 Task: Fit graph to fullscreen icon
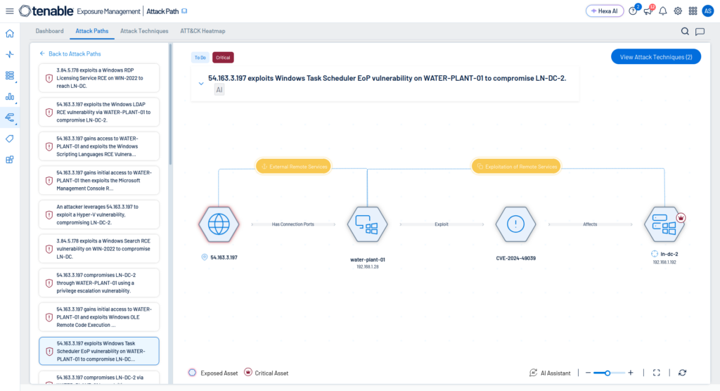coord(657,373)
